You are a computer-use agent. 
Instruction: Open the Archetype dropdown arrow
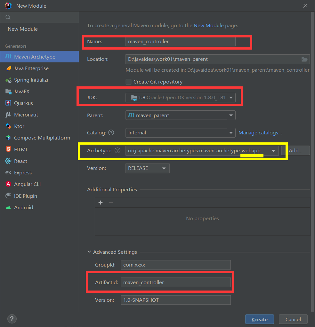pyautogui.click(x=273, y=151)
